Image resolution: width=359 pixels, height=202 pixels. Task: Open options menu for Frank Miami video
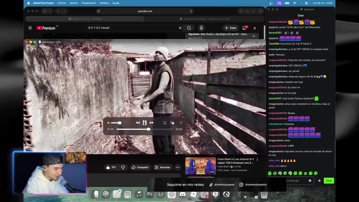pyautogui.click(x=257, y=160)
